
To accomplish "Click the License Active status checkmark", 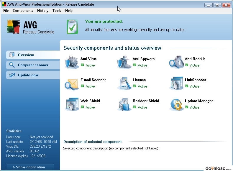I will pos(134,86).
